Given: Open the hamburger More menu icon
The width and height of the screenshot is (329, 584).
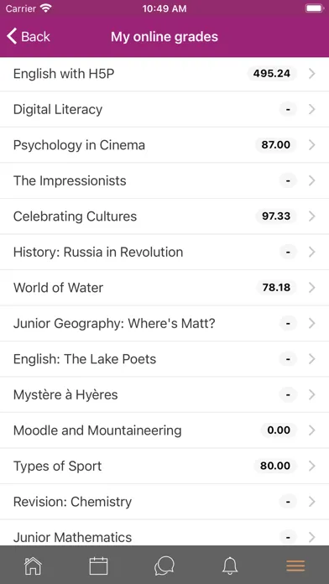Looking at the screenshot, I should coord(295,566).
